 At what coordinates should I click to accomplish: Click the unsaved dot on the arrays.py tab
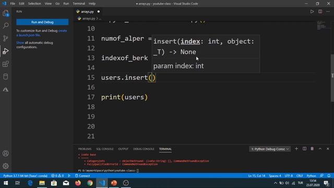tap(99, 11)
